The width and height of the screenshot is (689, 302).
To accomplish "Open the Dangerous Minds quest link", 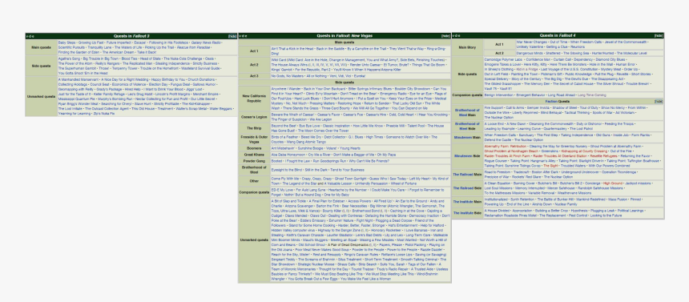I will coord(530,53).
